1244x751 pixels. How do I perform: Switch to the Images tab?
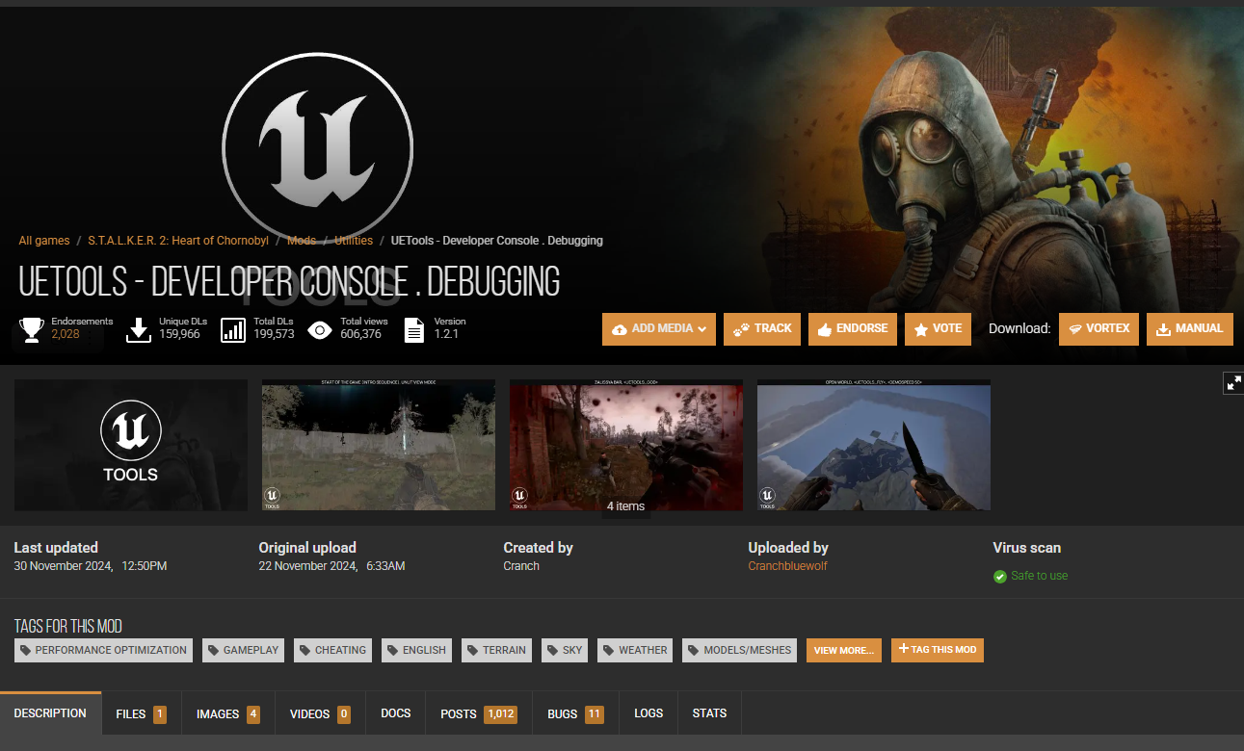(x=228, y=714)
